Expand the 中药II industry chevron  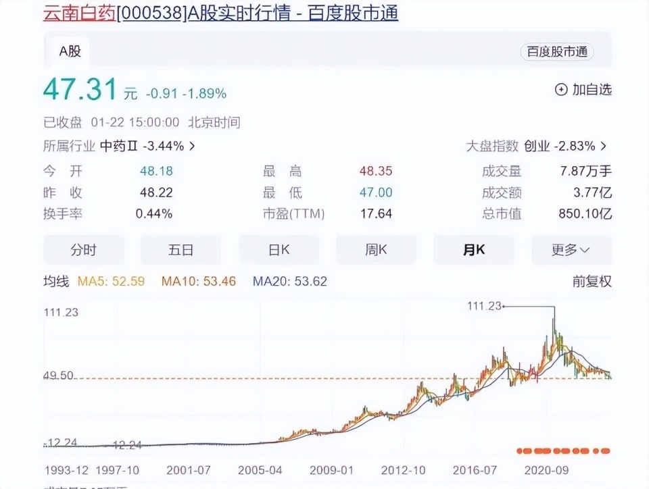point(192,146)
